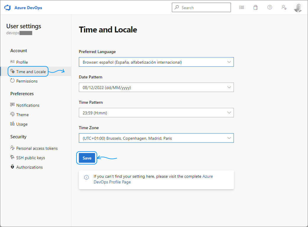
Task: Click the SSH public keys icon
Action: pos(12,157)
